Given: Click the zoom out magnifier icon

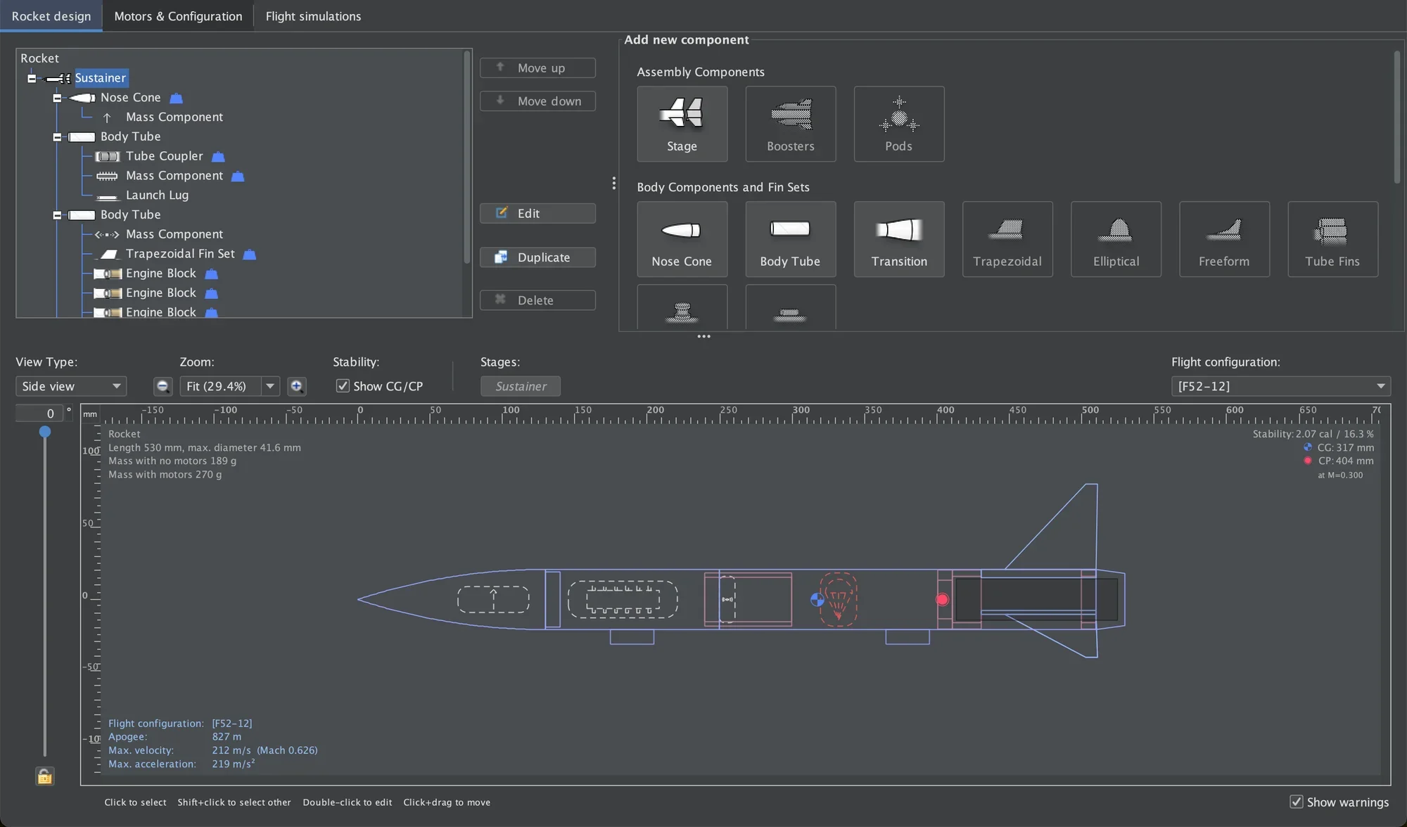Looking at the screenshot, I should [x=163, y=386].
